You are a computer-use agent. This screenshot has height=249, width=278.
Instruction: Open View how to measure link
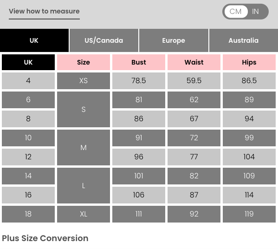(45, 11)
